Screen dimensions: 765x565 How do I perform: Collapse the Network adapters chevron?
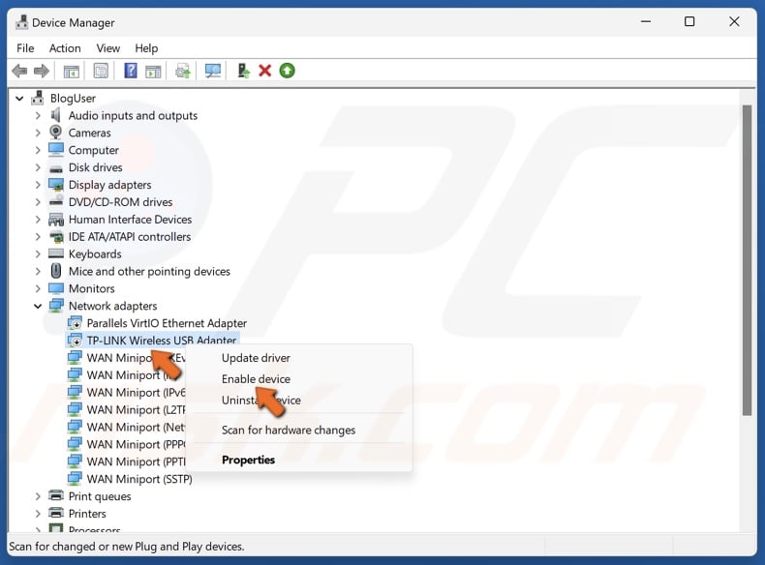tap(38, 306)
